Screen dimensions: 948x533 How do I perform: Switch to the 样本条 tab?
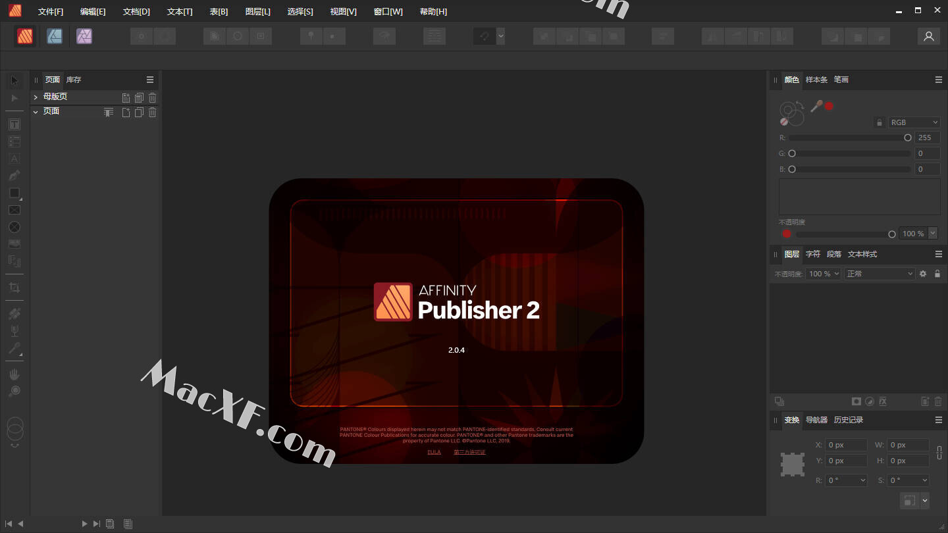tap(816, 80)
